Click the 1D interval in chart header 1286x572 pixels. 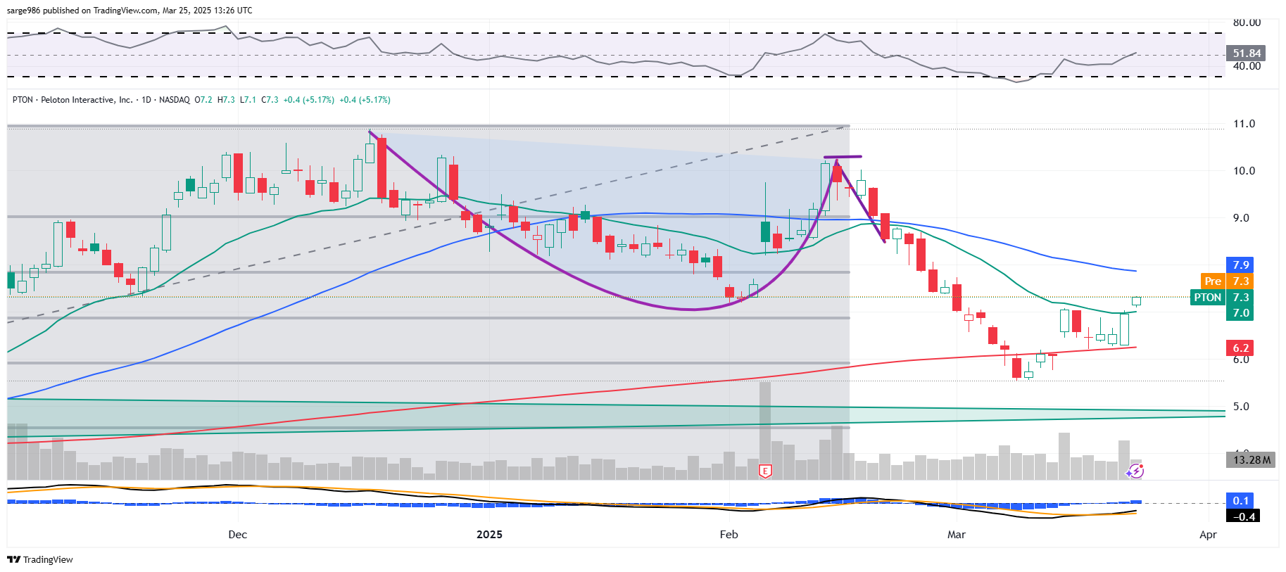click(x=146, y=100)
